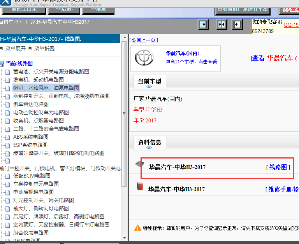Open 低配BCM电路图

click(32, 176)
